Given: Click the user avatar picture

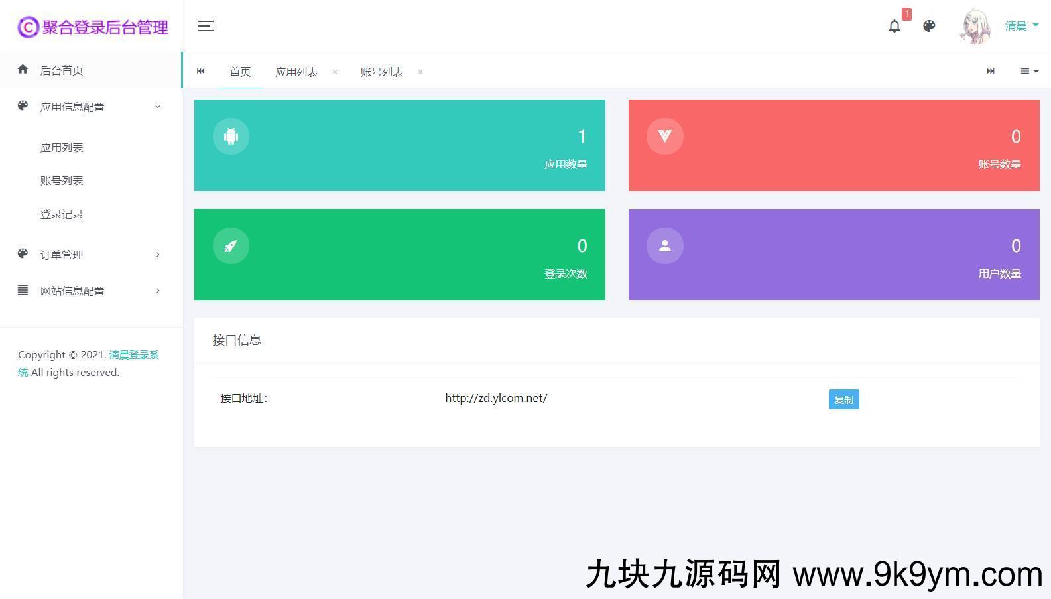Looking at the screenshot, I should tap(975, 27).
